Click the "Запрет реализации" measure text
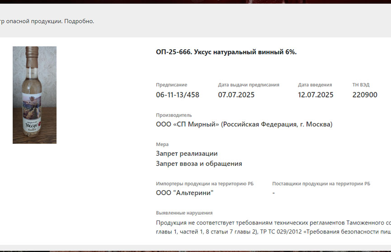 click(x=187, y=154)
